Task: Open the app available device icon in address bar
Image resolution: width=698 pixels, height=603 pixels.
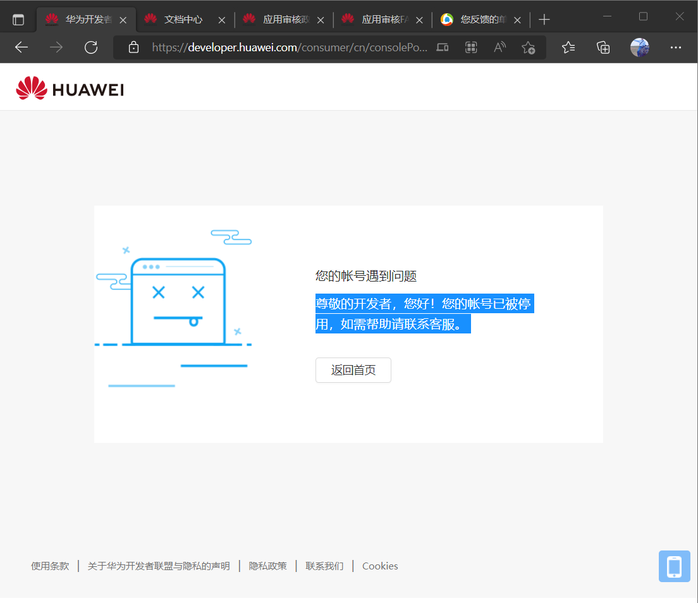Action: click(x=443, y=47)
